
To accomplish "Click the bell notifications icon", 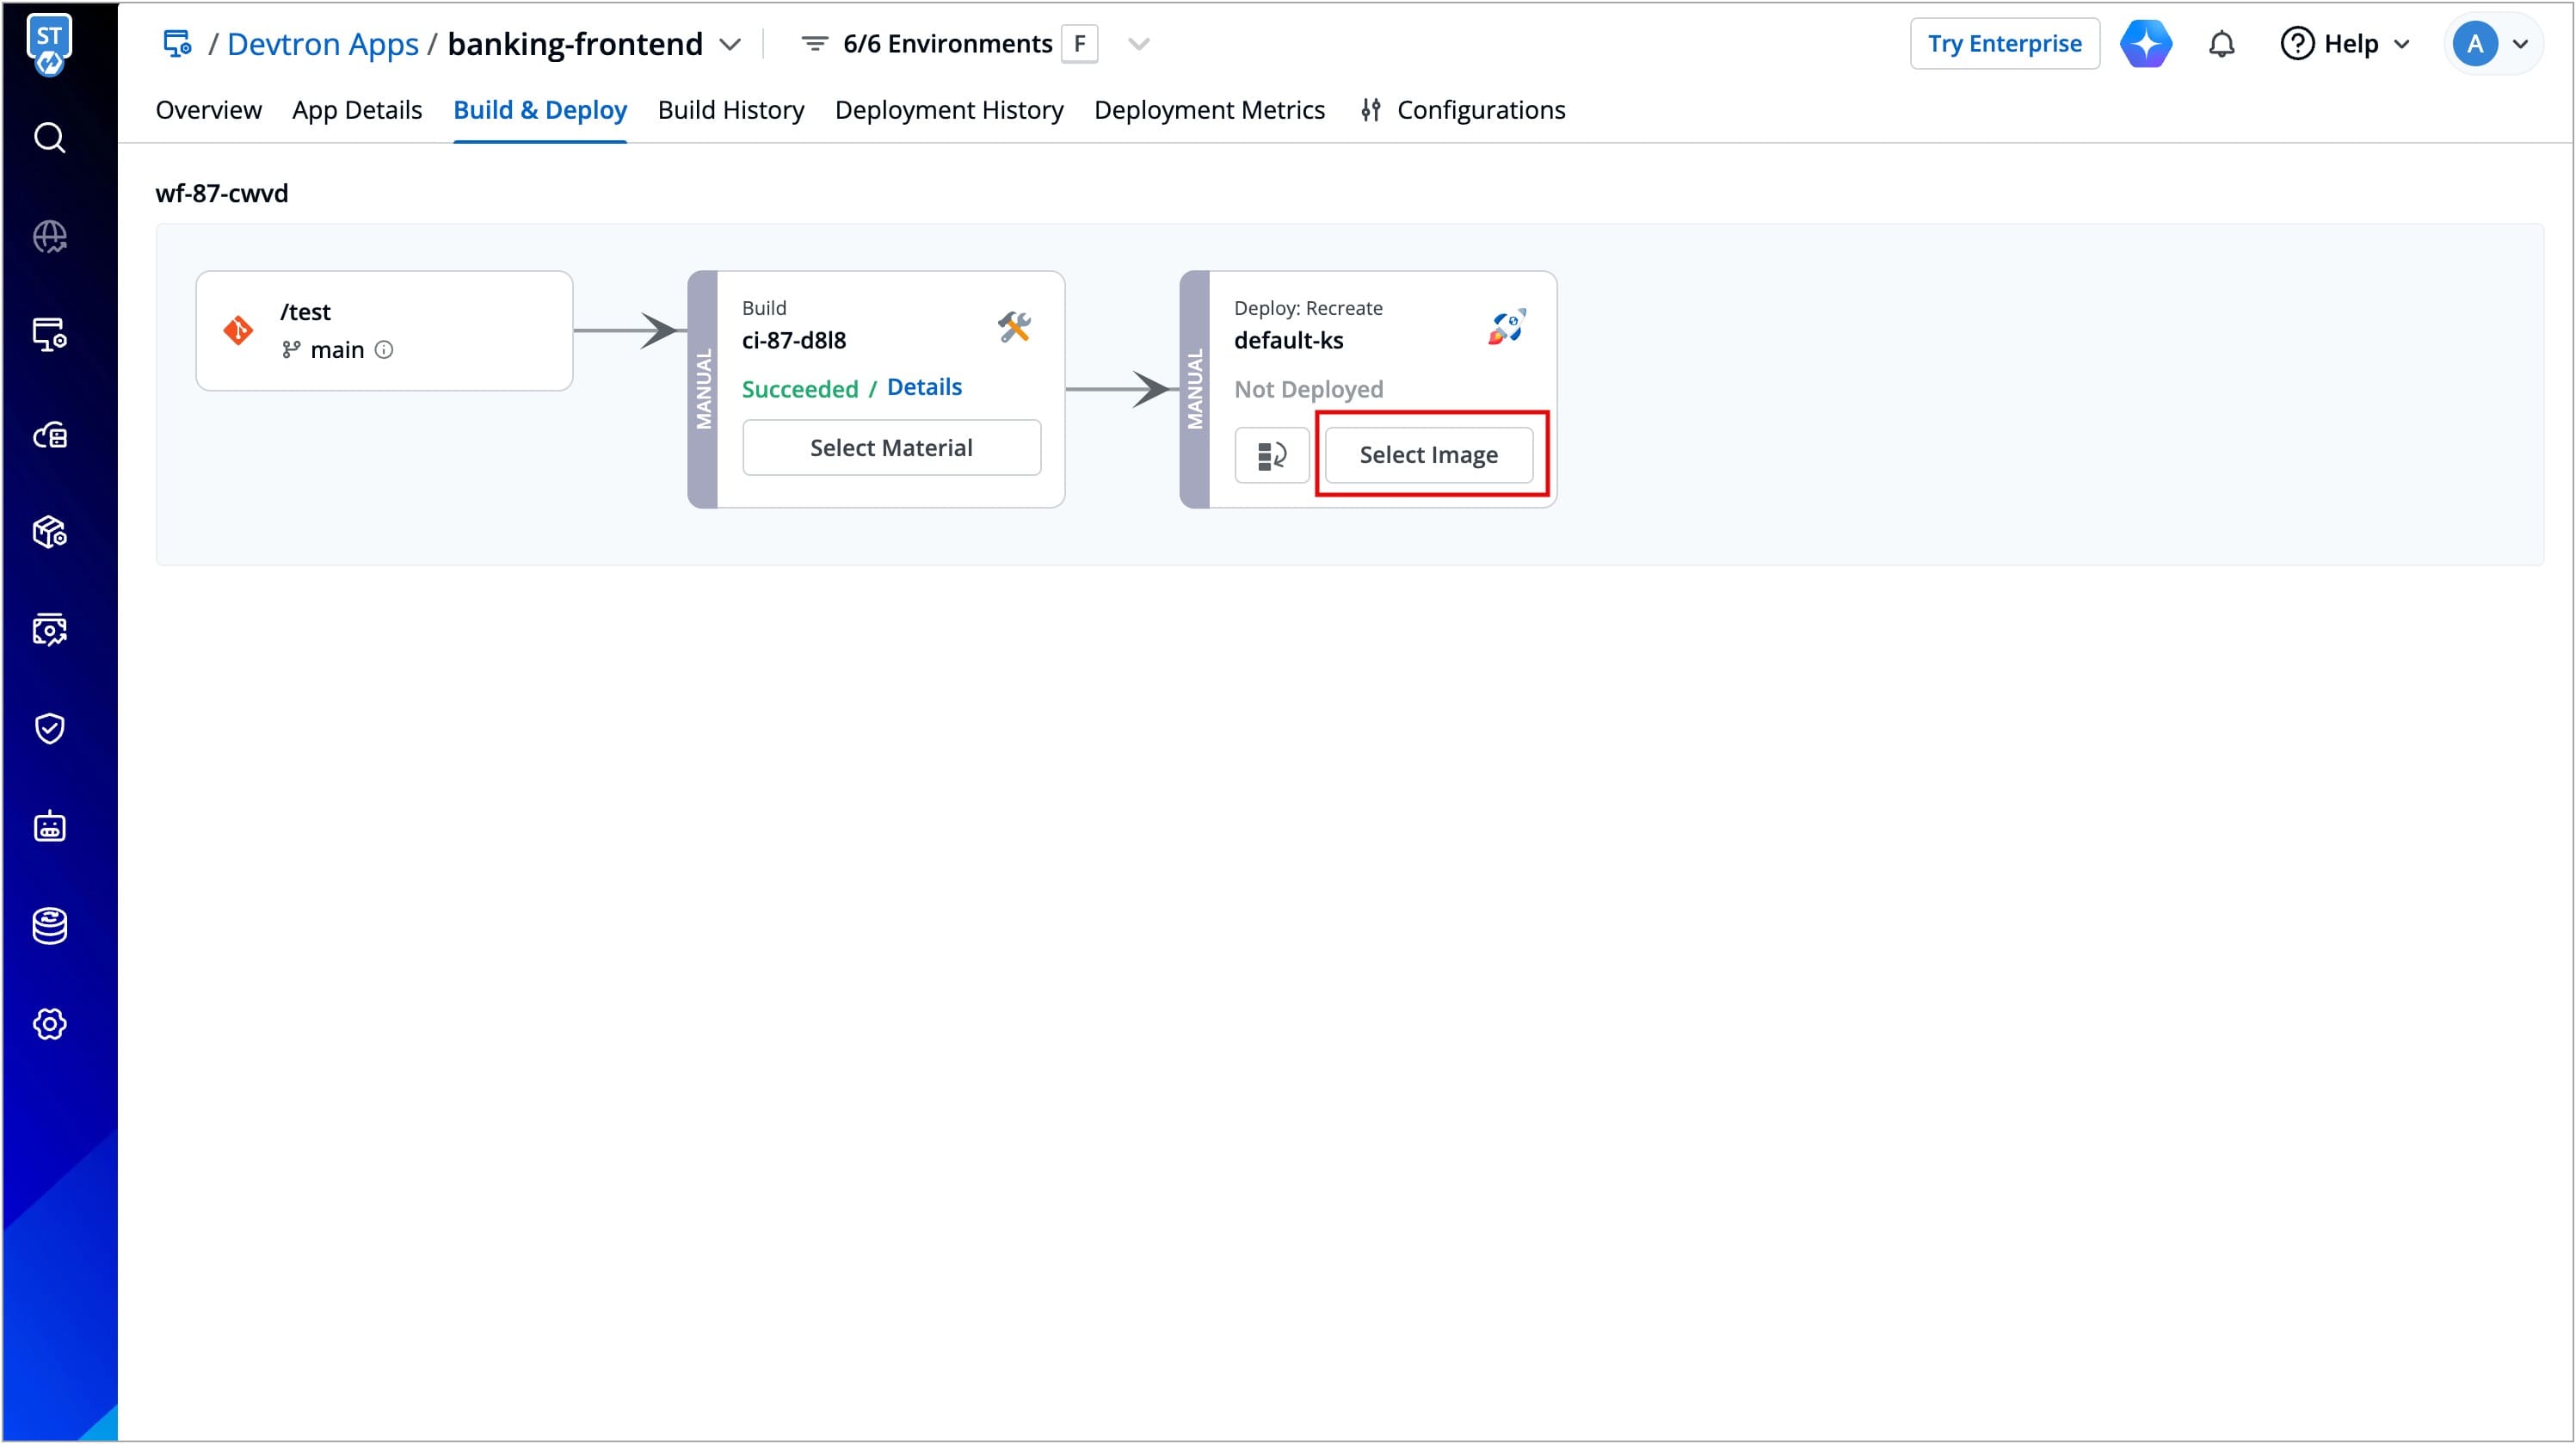I will pos(2221,44).
